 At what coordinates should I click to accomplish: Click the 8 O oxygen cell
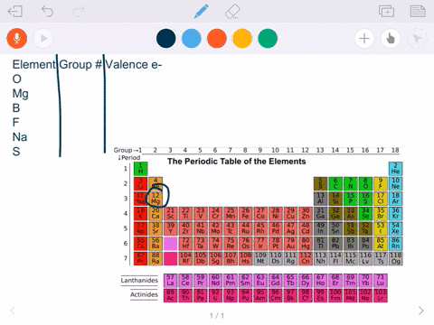point(365,183)
